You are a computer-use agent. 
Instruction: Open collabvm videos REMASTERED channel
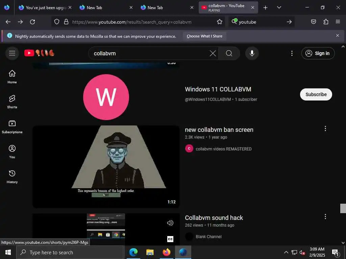pos(223,149)
